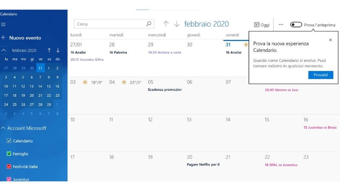The height and width of the screenshot is (191, 340).
Task: Uncheck the Calendario checkbox
Action: 9,141
